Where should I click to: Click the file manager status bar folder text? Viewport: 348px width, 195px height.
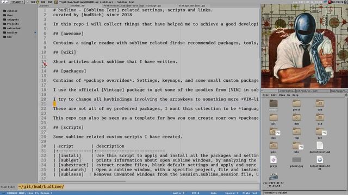(x=276, y=193)
